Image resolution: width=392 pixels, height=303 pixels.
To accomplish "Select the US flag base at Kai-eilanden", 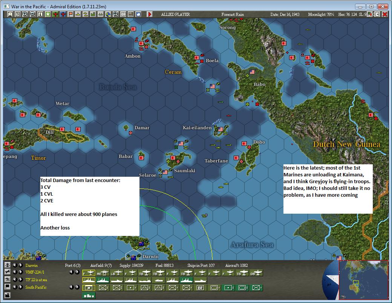I will 220,129.
